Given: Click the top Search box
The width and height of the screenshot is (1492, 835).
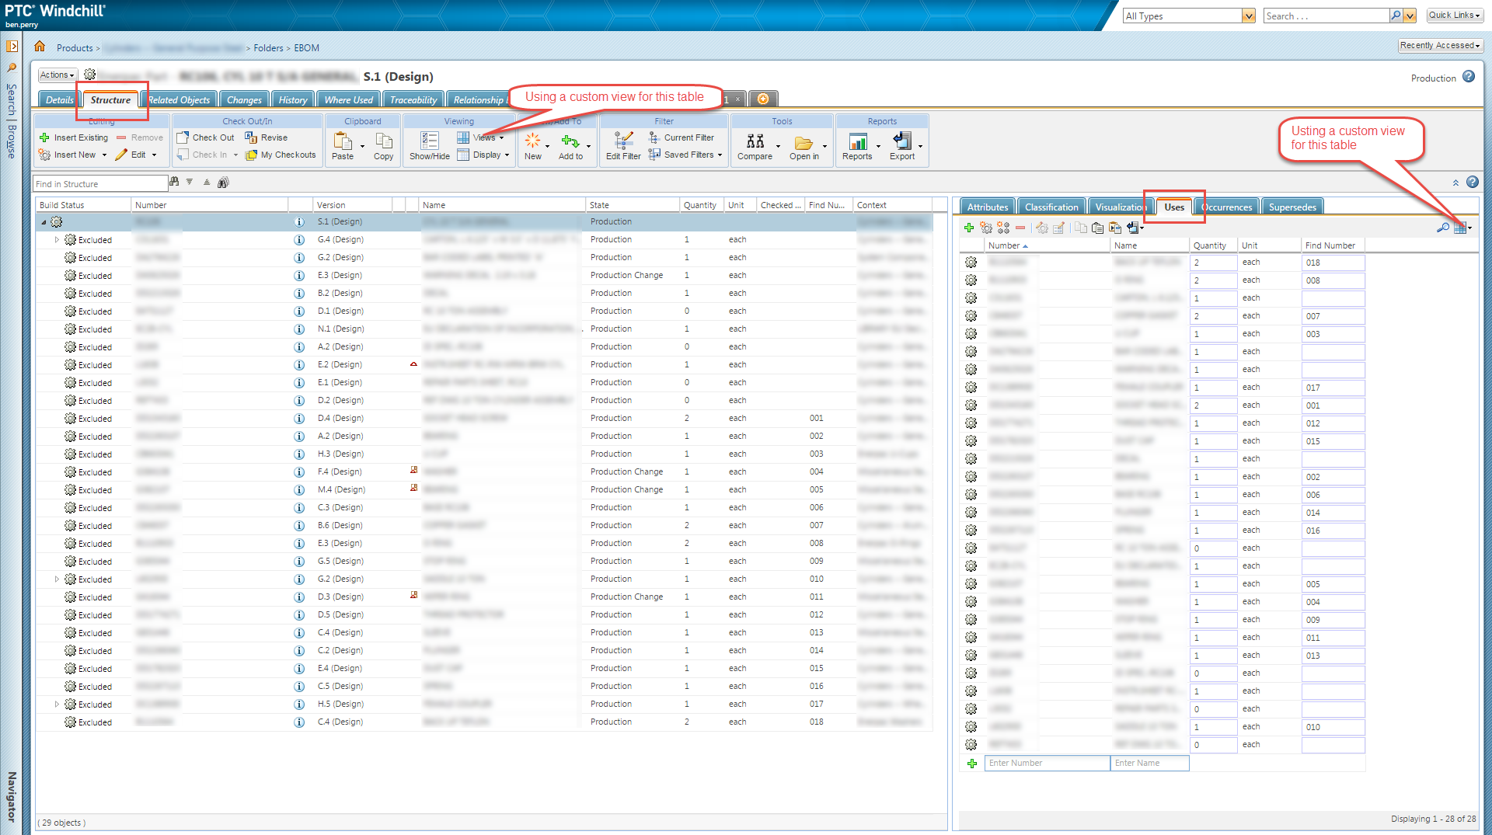Looking at the screenshot, I should click(x=1326, y=16).
